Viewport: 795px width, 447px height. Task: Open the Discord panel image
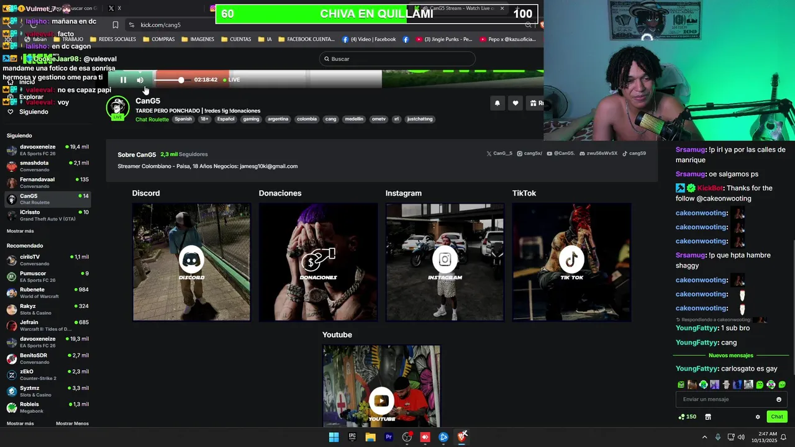[191, 262]
